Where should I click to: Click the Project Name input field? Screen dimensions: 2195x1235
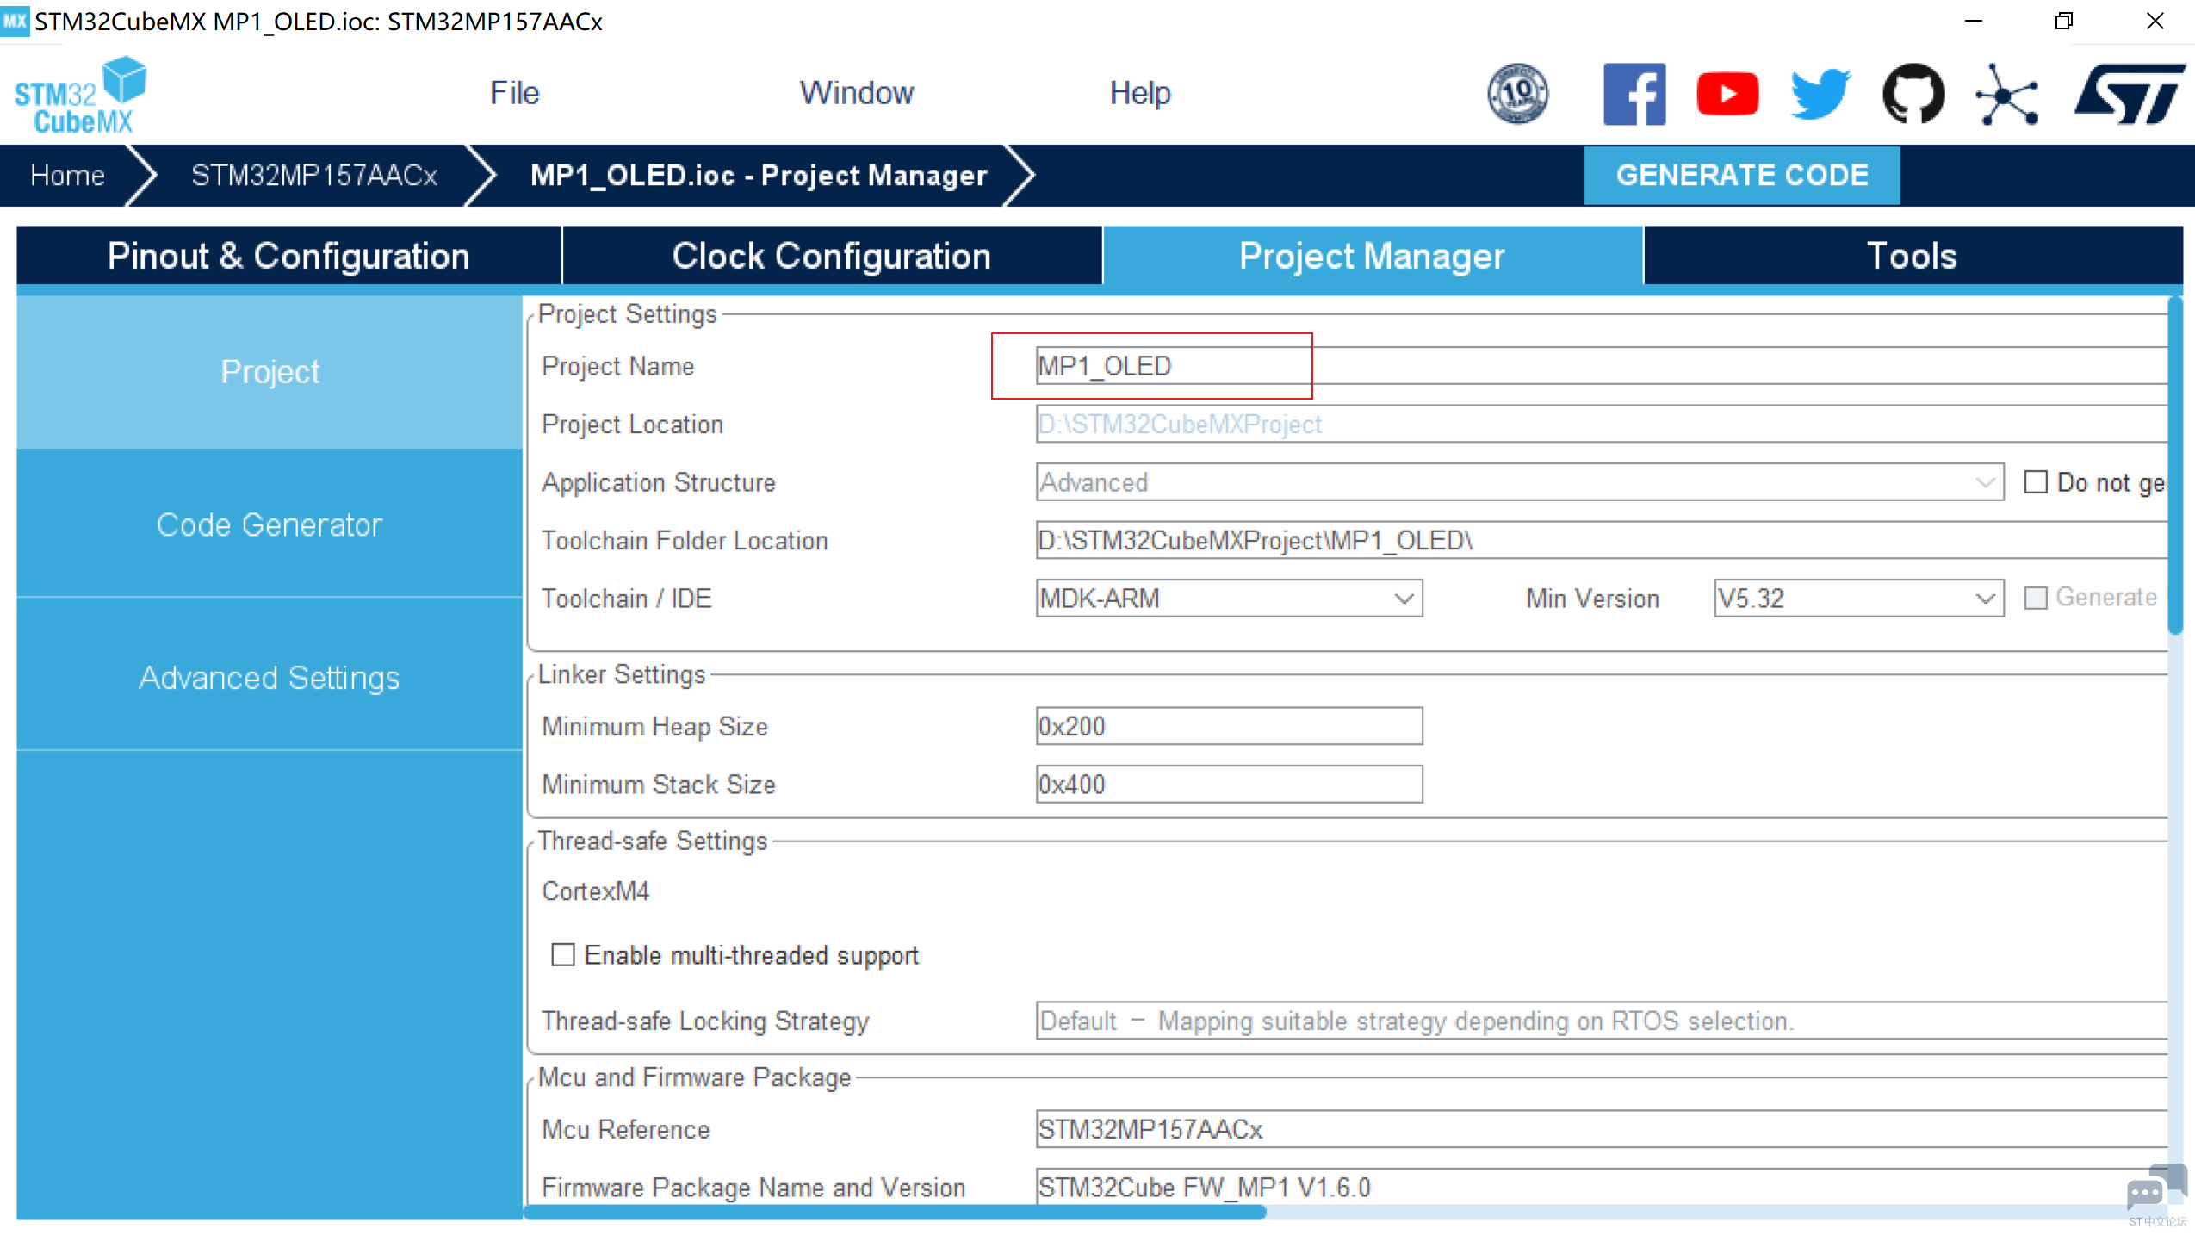[1602, 366]
